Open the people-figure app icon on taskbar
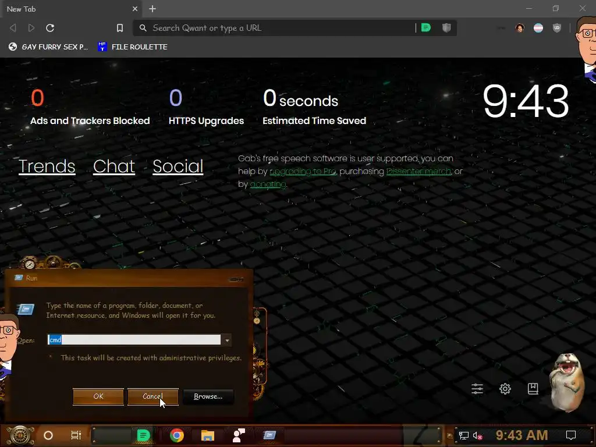This screenshot has height=447, width=596. (x=239, y=435)
